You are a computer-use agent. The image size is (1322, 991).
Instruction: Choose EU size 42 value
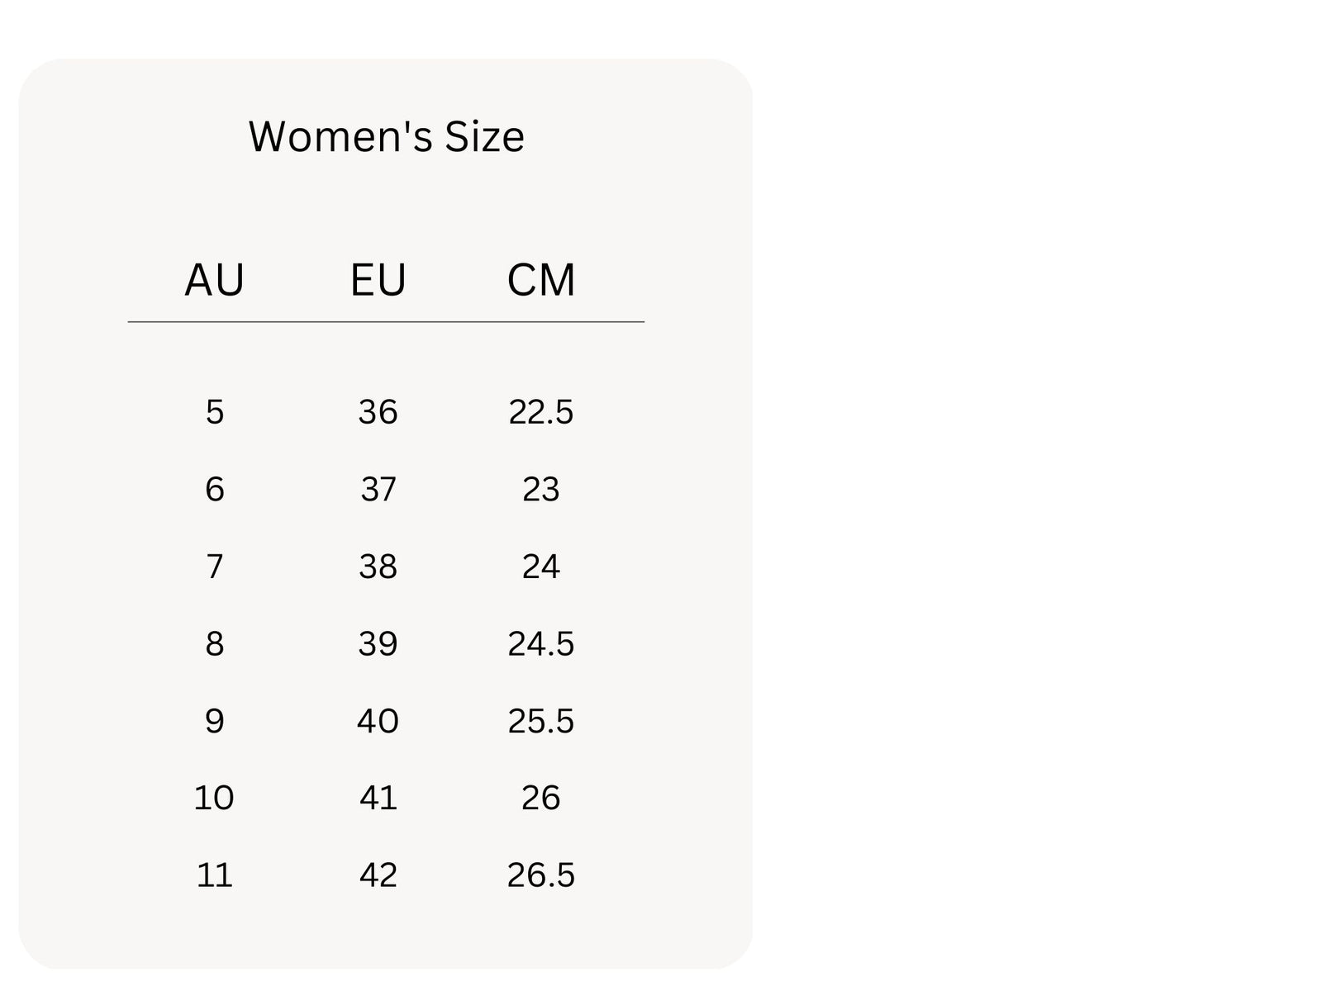click(x=378, y=875)
